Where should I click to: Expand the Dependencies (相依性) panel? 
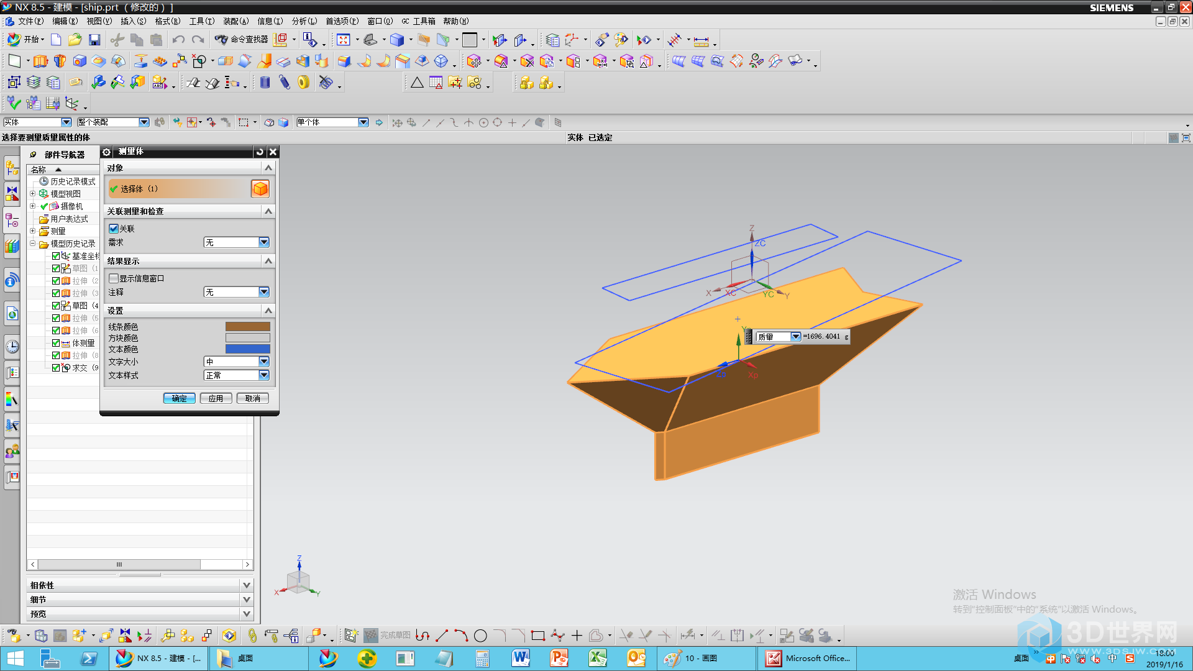pyautogui.click(x=247, y=585)
